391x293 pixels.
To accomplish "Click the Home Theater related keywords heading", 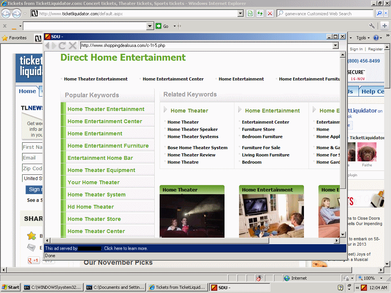I will pos(189,111).
